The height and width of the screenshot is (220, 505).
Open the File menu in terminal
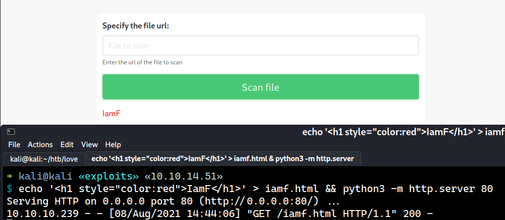coord(15,145)
